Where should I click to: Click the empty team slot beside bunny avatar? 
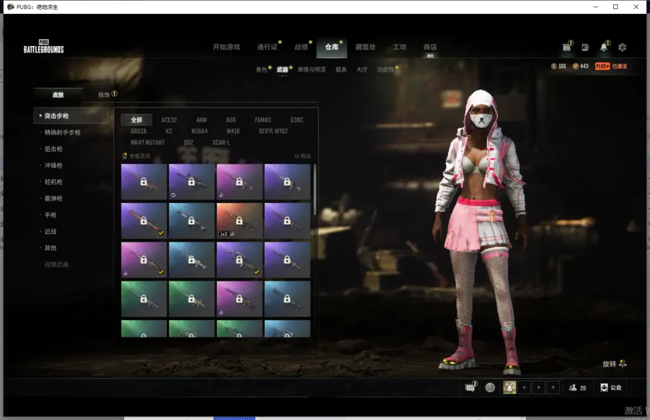click(524, 387)
